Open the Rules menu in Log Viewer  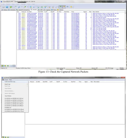11,80
